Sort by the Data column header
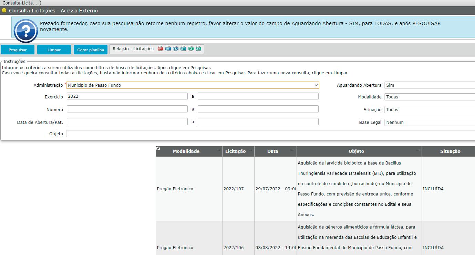 click(x=272, y=151)
